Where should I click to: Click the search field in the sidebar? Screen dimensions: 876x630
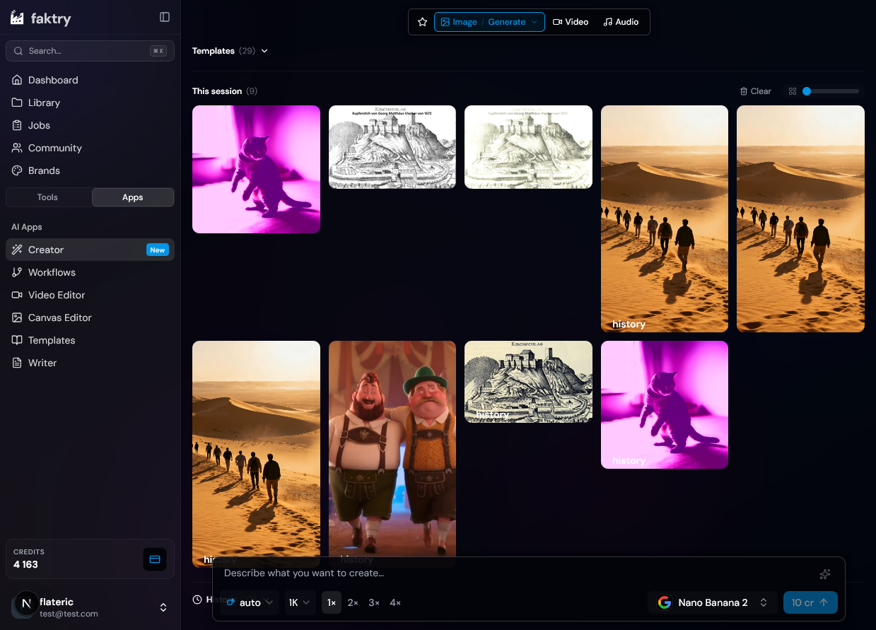point(90,51)
